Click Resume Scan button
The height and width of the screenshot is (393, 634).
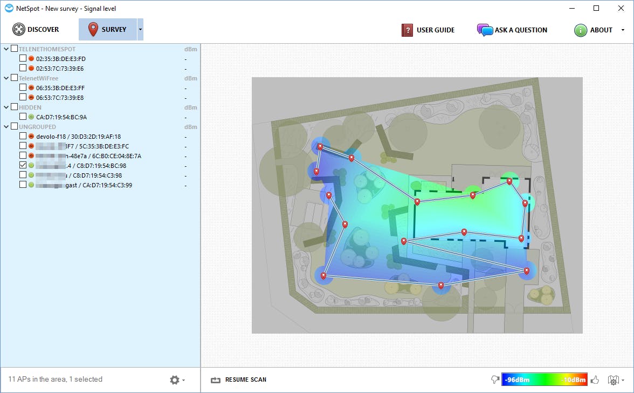238,380
